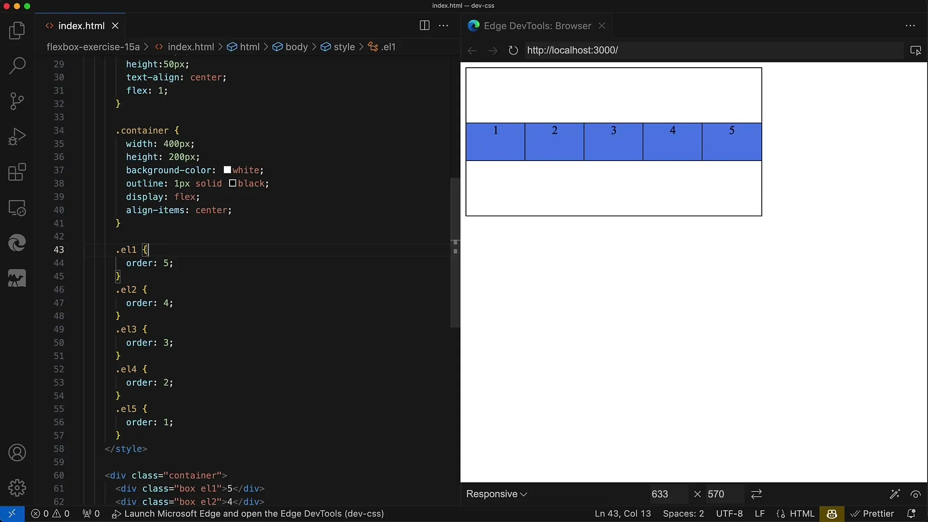Switch to the index.html editor tab

point(81,26)
